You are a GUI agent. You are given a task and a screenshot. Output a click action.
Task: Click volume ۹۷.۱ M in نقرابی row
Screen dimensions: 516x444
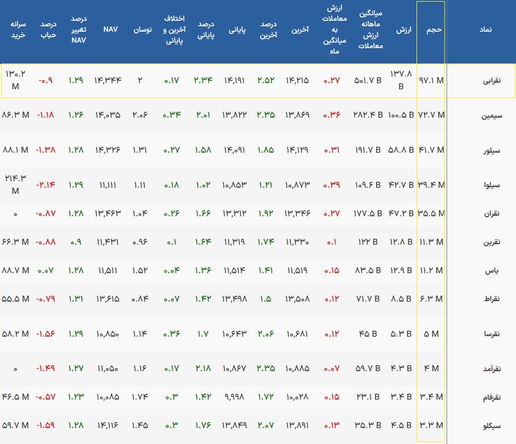click(x=431, y=80)
